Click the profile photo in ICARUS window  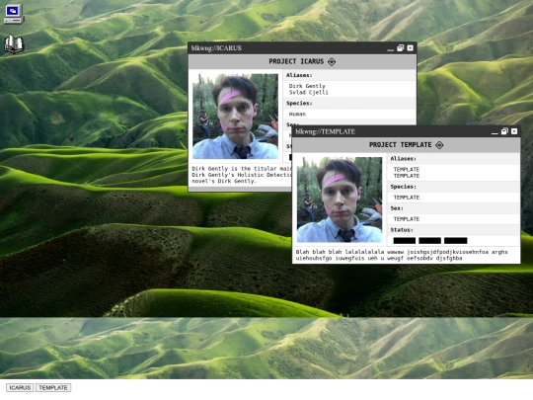pos(235,117)
